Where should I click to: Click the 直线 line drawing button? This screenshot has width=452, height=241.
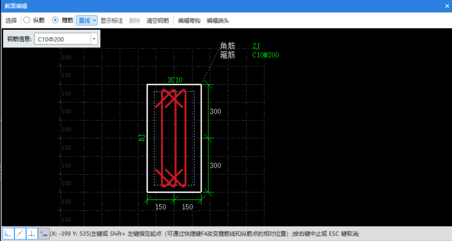click(84, 20)
